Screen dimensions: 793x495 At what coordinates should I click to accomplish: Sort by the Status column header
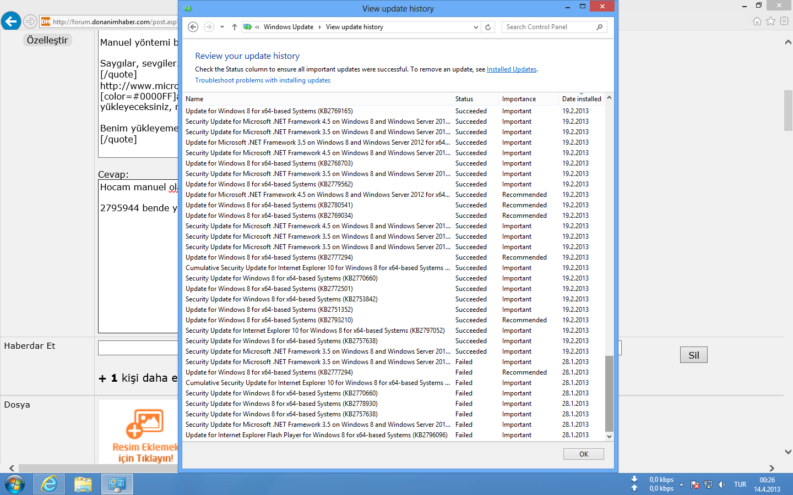click(475, 99)
